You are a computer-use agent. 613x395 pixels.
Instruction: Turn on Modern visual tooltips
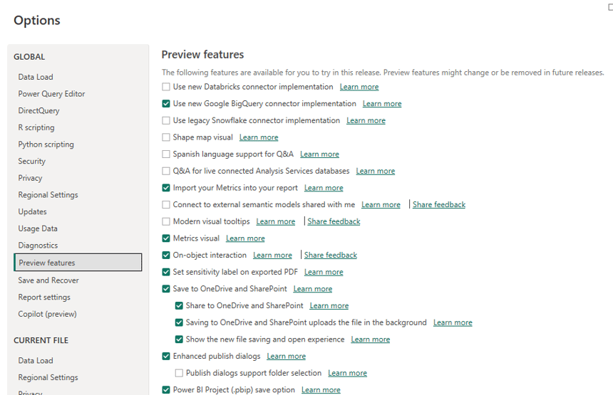tap(166, 221)
